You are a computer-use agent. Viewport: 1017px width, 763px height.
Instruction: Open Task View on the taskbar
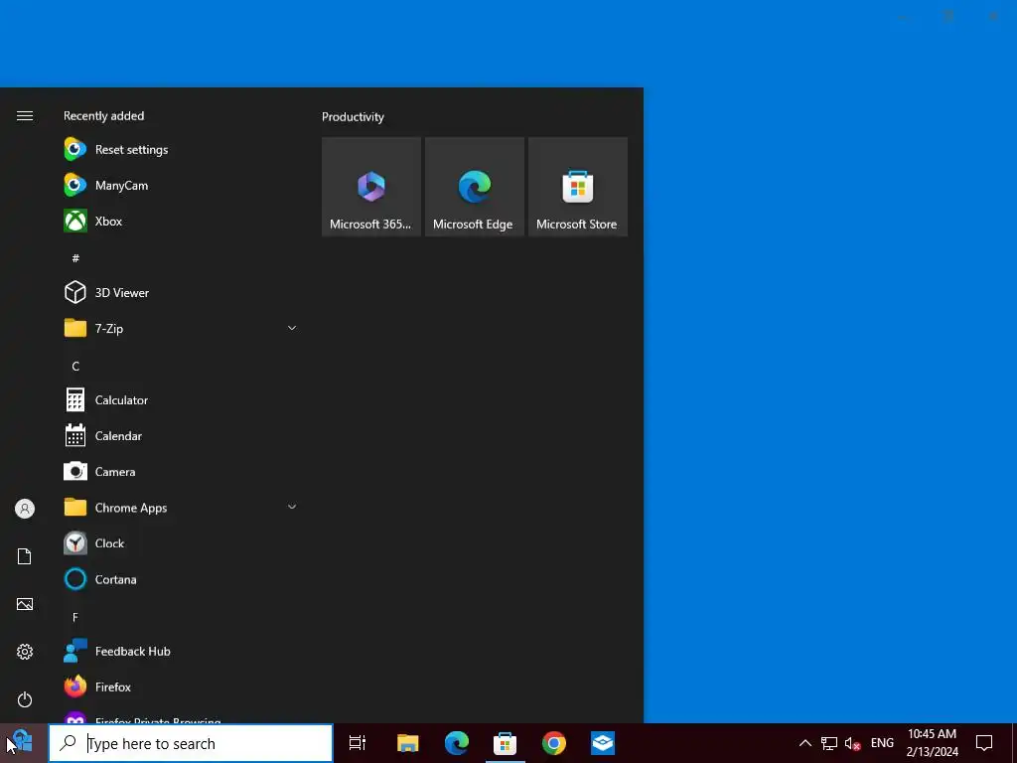tap(358, 743)
